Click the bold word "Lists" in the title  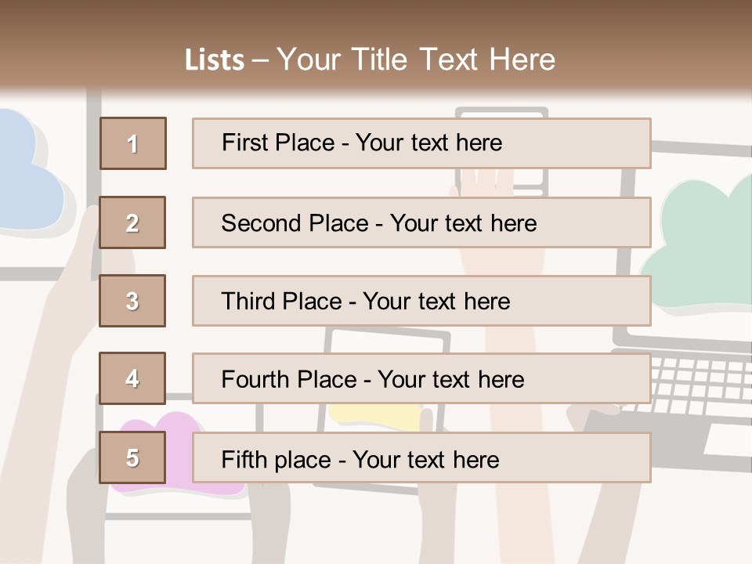pyautogui.click(x=215, y=60)
